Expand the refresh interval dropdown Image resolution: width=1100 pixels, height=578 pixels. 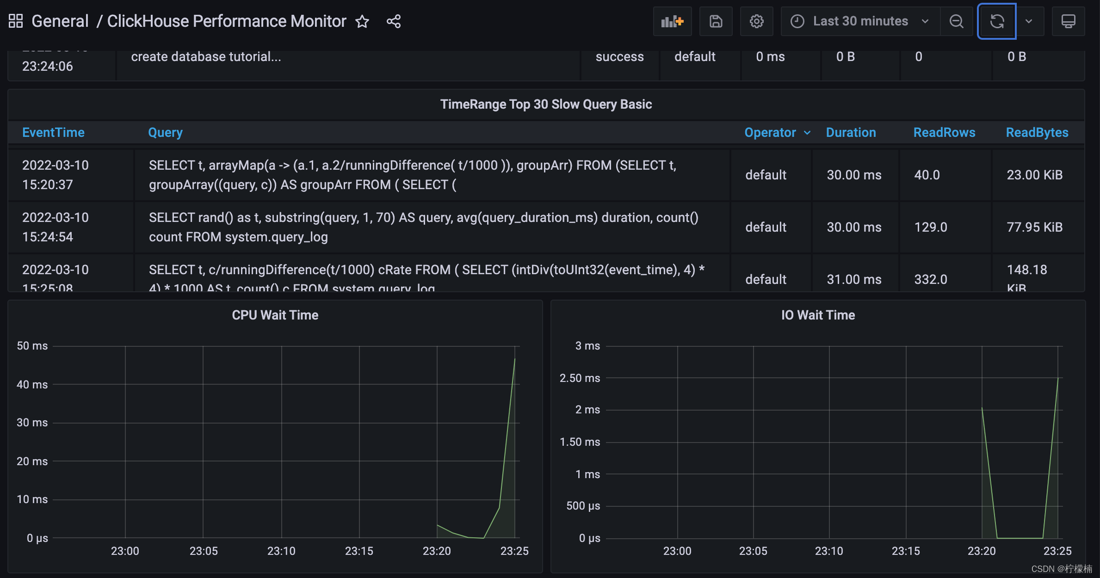[1029, 21]
